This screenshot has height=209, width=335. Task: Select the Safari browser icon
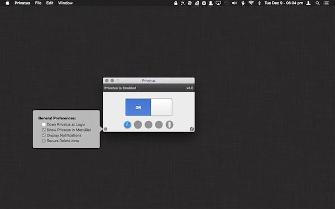coord(127,125)
